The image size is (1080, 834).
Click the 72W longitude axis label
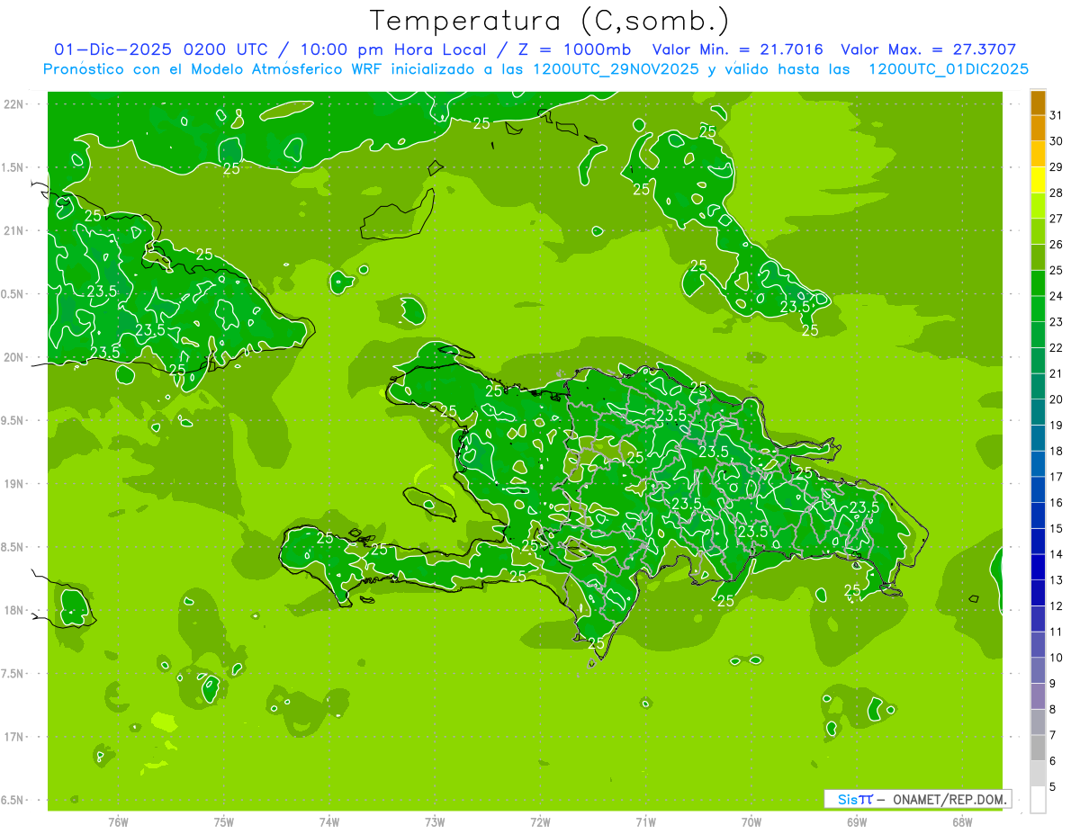coord(540,822)
